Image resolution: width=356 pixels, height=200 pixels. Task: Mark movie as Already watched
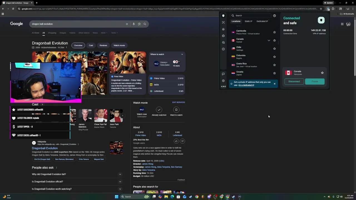[159, 112]
